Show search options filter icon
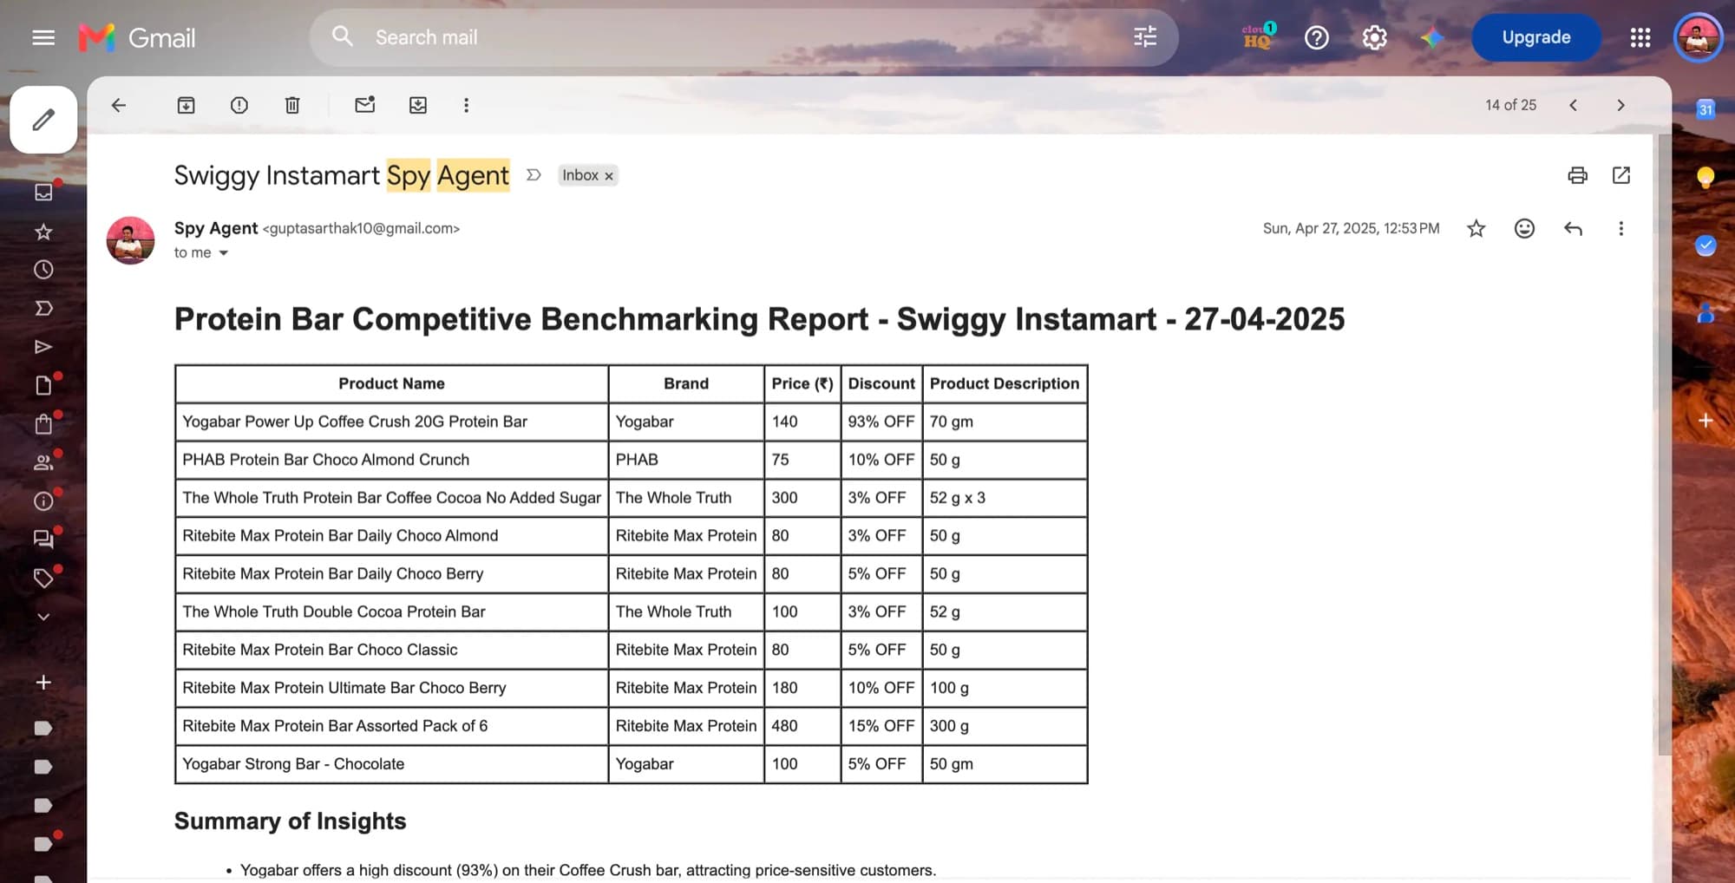Viewport: 1735px width, 883px height. (x=1145, y=36)
